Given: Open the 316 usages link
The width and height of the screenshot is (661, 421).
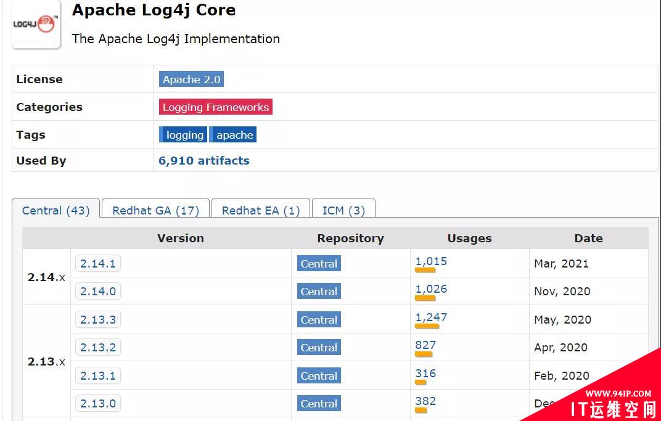Looking at the screenshot, I should pyautogui.click(x=425, y=374).
